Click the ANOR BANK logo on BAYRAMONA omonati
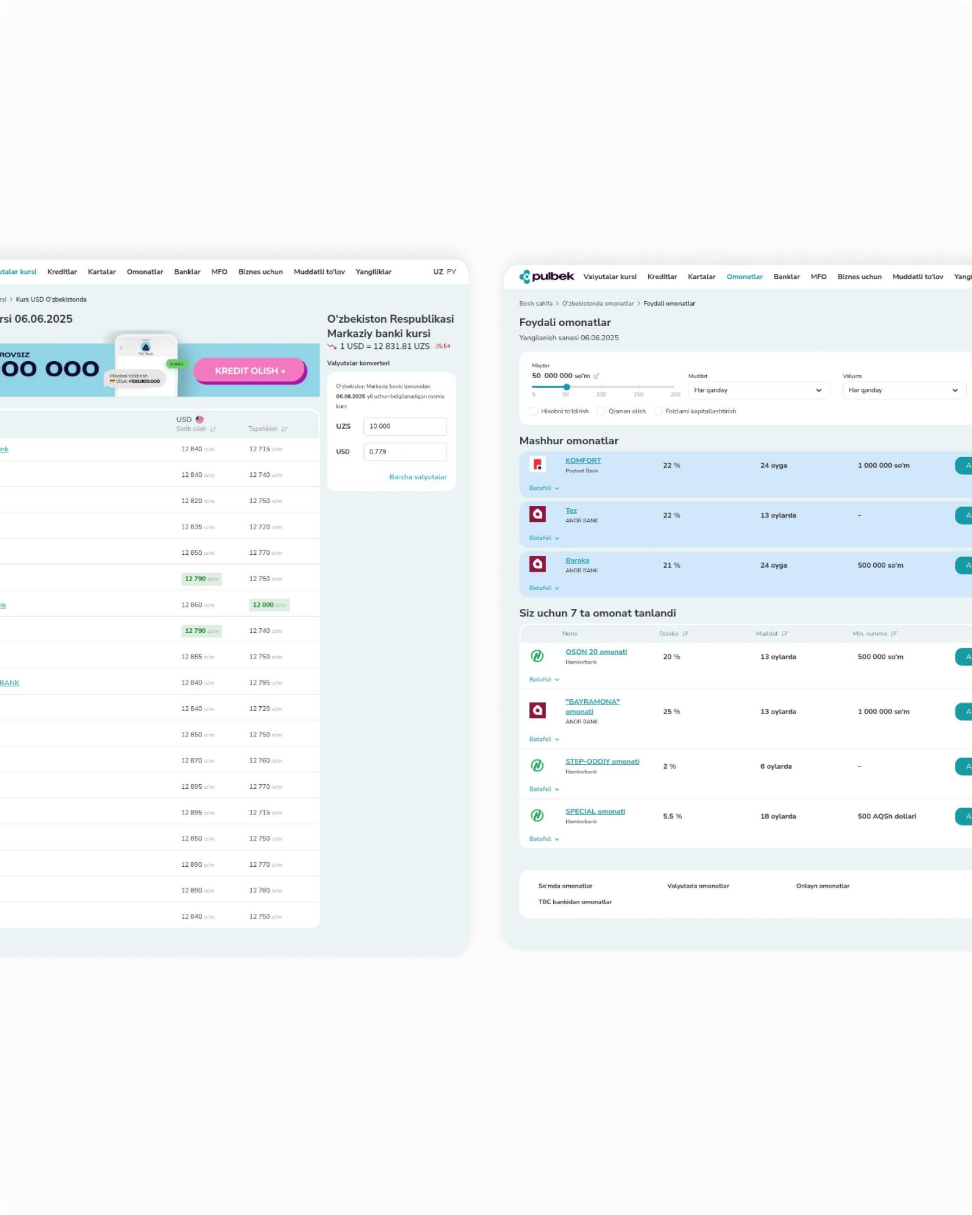972x1215 pixels. (x=537, y=710)
